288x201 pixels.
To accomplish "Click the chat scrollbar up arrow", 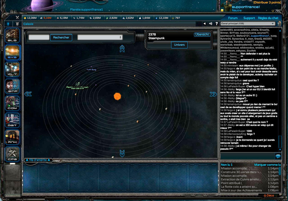I will coord(280,31).
